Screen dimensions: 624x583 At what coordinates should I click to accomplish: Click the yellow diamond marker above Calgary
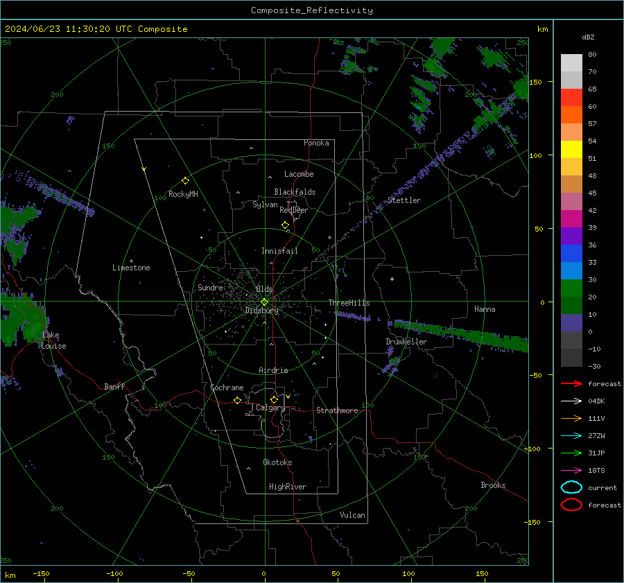coord(274,399)
